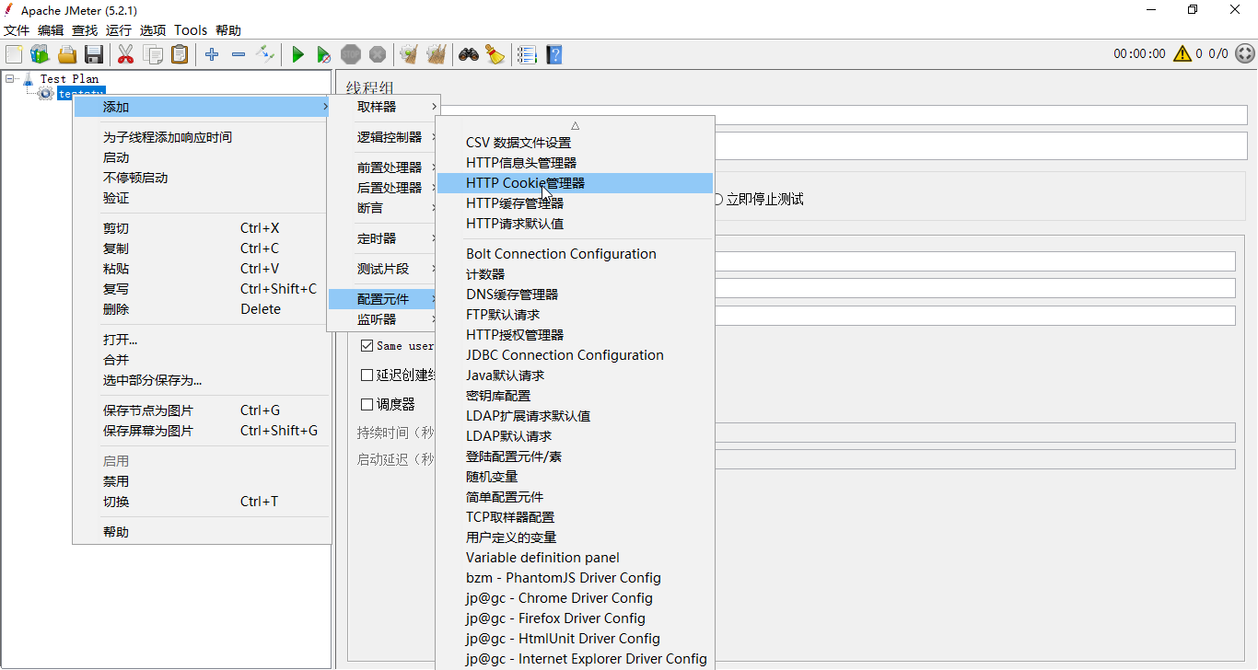Start the test with the green play icon
The width and height of the screenshot is (1258, 670).
pyautogui.click(x=297, y=54)
